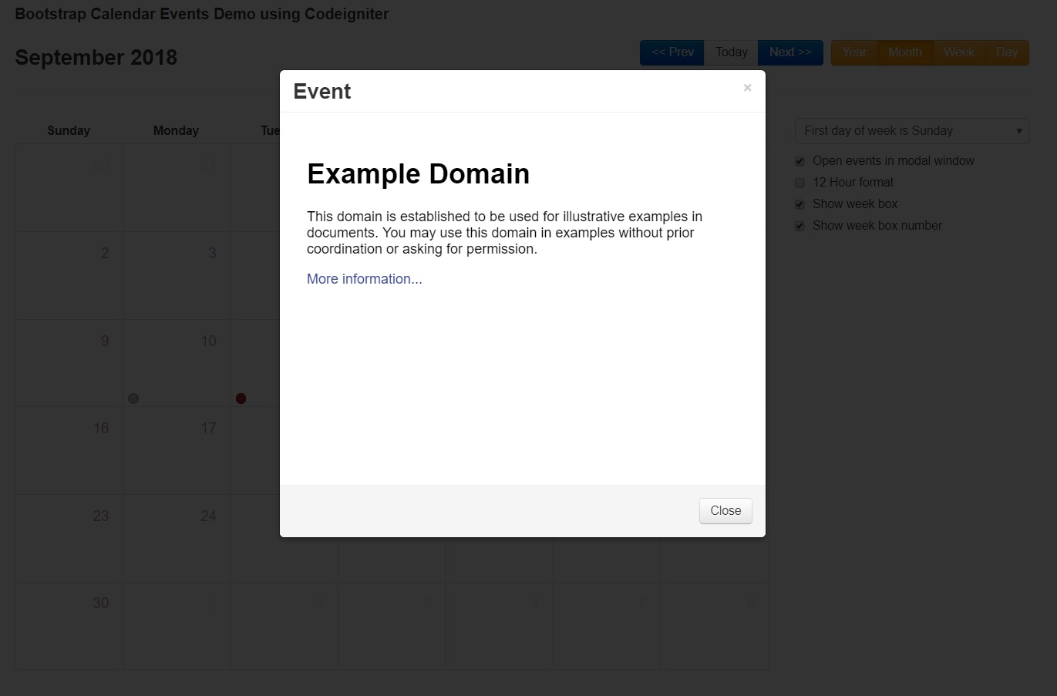Select day 24 in the calendar

coord(208,516)
